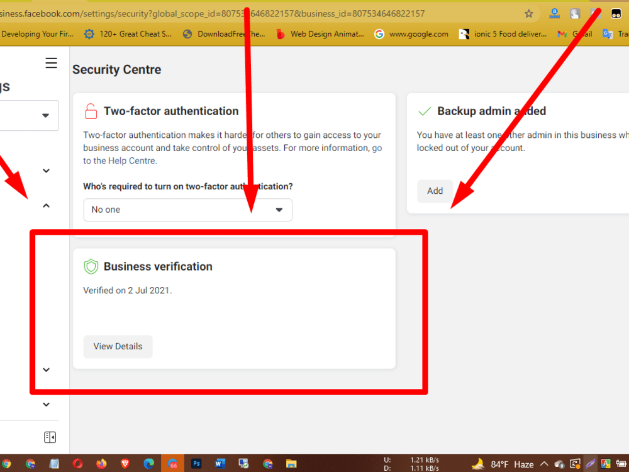
Task: Switch to the active taskbar app with 66 badge
Action: [x=172, y=464]
